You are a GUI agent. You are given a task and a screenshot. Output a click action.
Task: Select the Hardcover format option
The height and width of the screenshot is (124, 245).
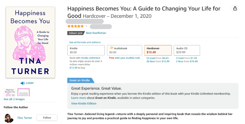(158, 50)
